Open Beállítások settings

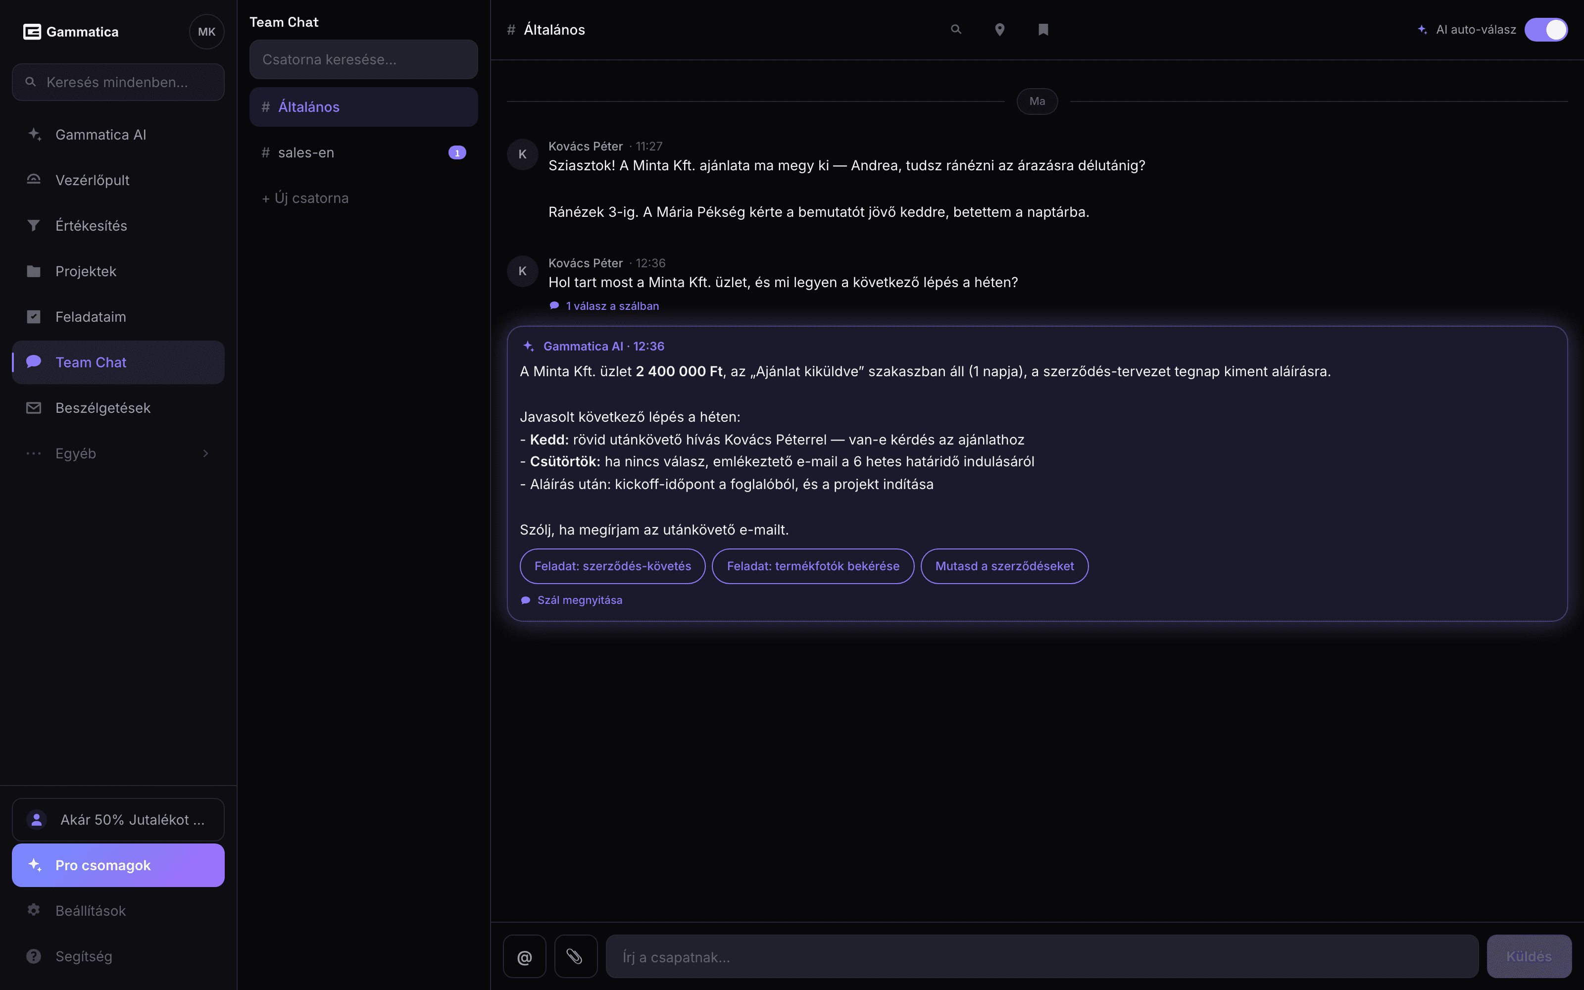(x=118, y=911)
